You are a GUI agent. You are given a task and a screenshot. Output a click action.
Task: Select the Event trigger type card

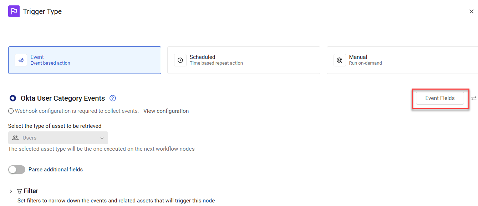click(x=85, y=60)
